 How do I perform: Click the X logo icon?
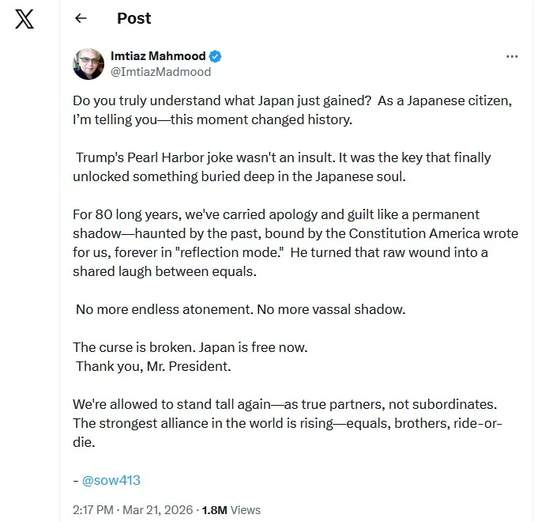pos(24,19)
